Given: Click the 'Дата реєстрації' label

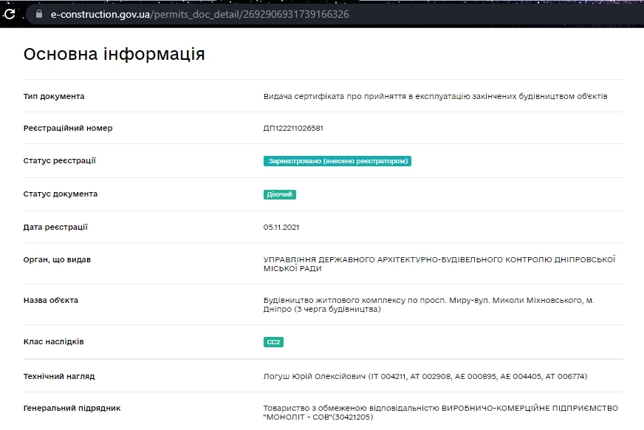Looking at the screenshot, I should tap(55, 227).
